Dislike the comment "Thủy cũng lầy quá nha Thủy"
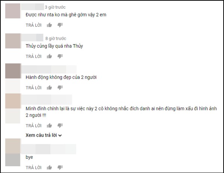224x173 pixels. pos(60,56)
